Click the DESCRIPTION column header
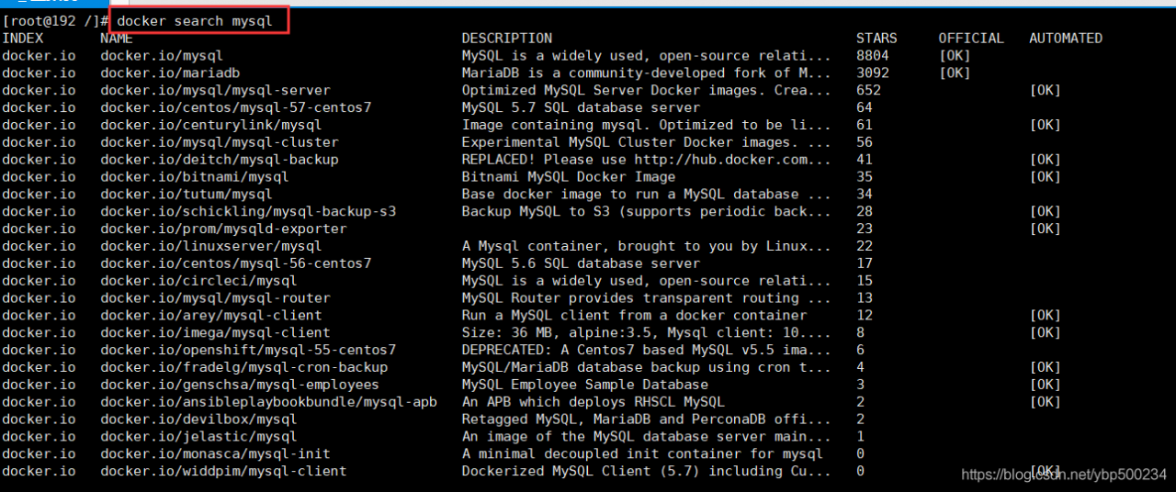 (507, 39)
